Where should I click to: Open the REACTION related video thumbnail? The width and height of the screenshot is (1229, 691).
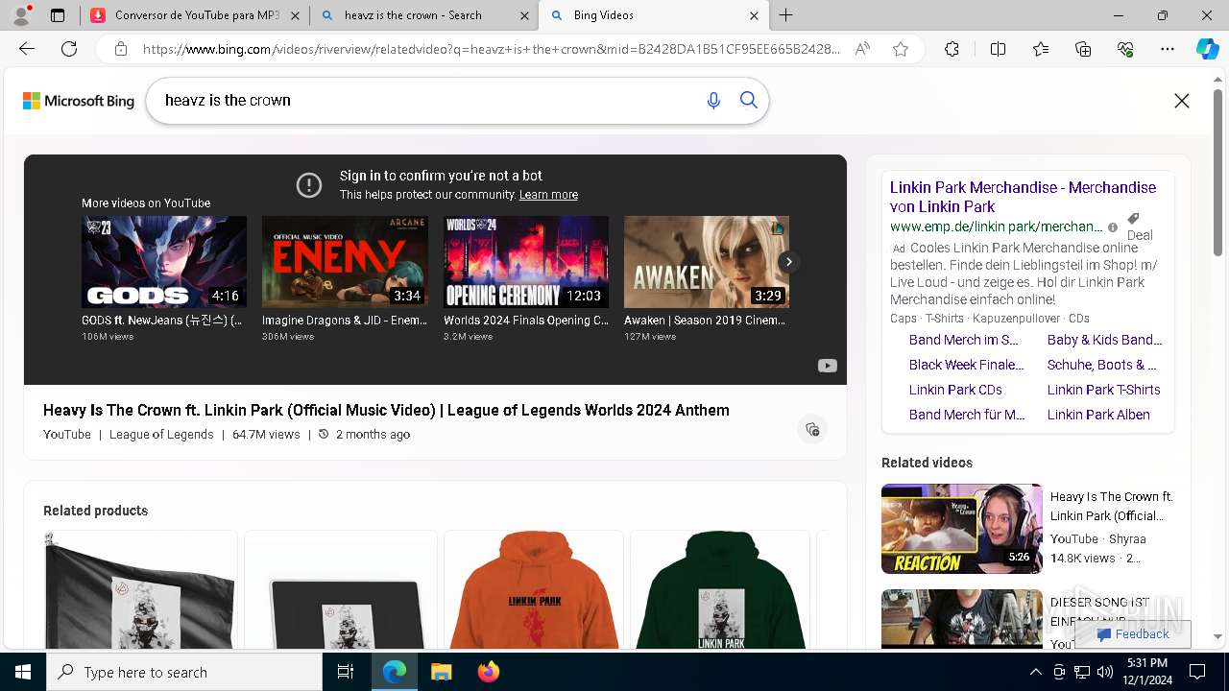[x=962, y=529]
